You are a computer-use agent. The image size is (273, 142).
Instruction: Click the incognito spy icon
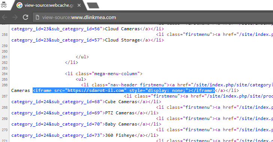[4, 5]
